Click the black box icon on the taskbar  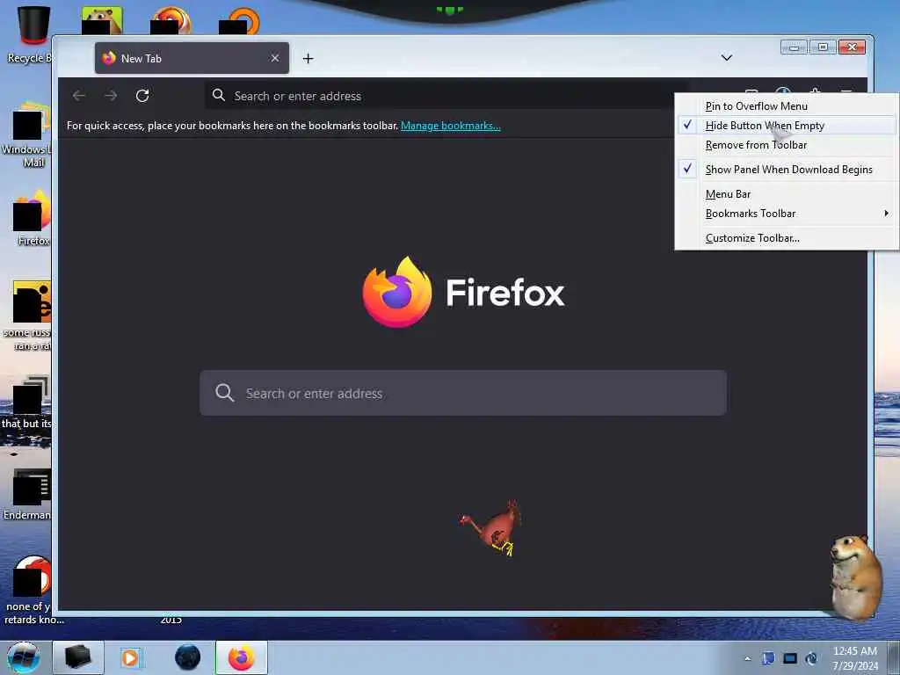pyautogui.click(x=78, y=657)
